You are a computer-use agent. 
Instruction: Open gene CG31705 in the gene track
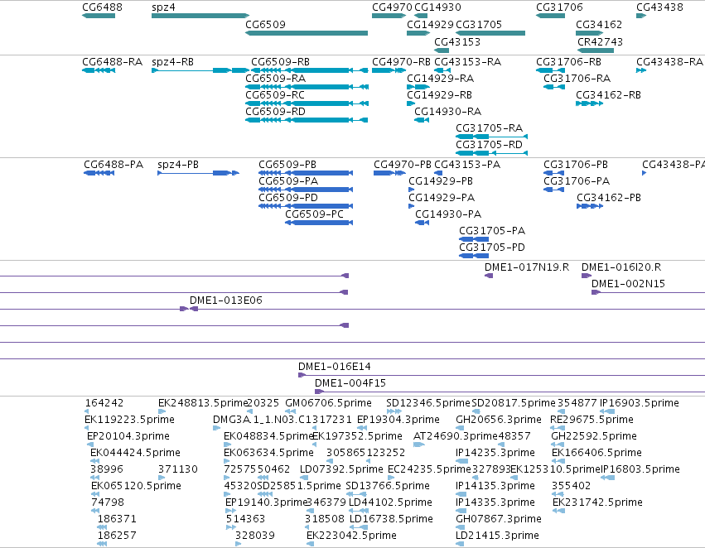coord(490,33)
